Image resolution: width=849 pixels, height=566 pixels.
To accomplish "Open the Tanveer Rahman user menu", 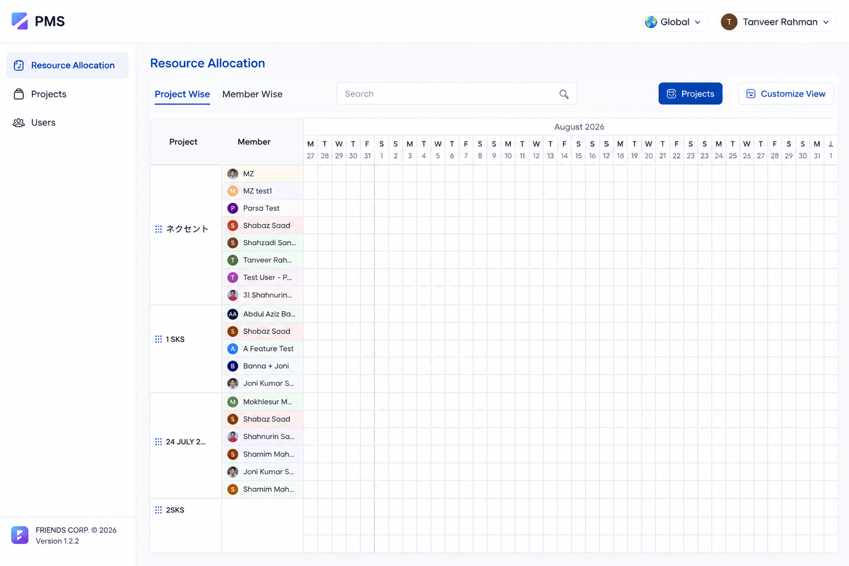I will pyautogui.click(x=778, y=22).
